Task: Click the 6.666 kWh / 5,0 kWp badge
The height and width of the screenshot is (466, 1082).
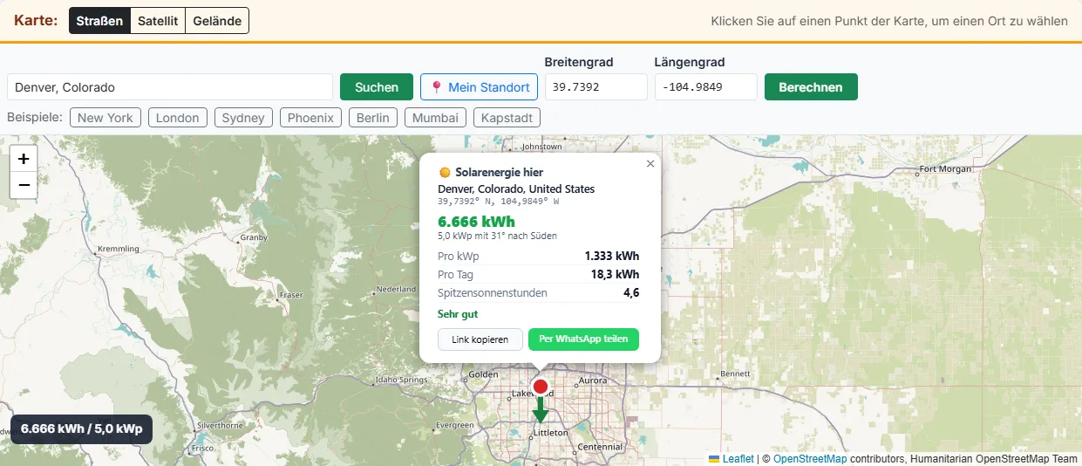Action: (81, 429)
